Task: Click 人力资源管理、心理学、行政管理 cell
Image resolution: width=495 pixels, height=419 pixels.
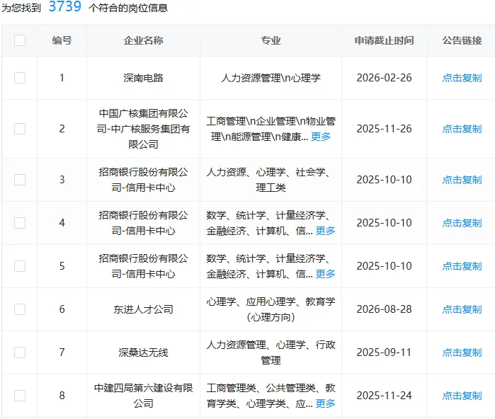Action: [271, 352]
